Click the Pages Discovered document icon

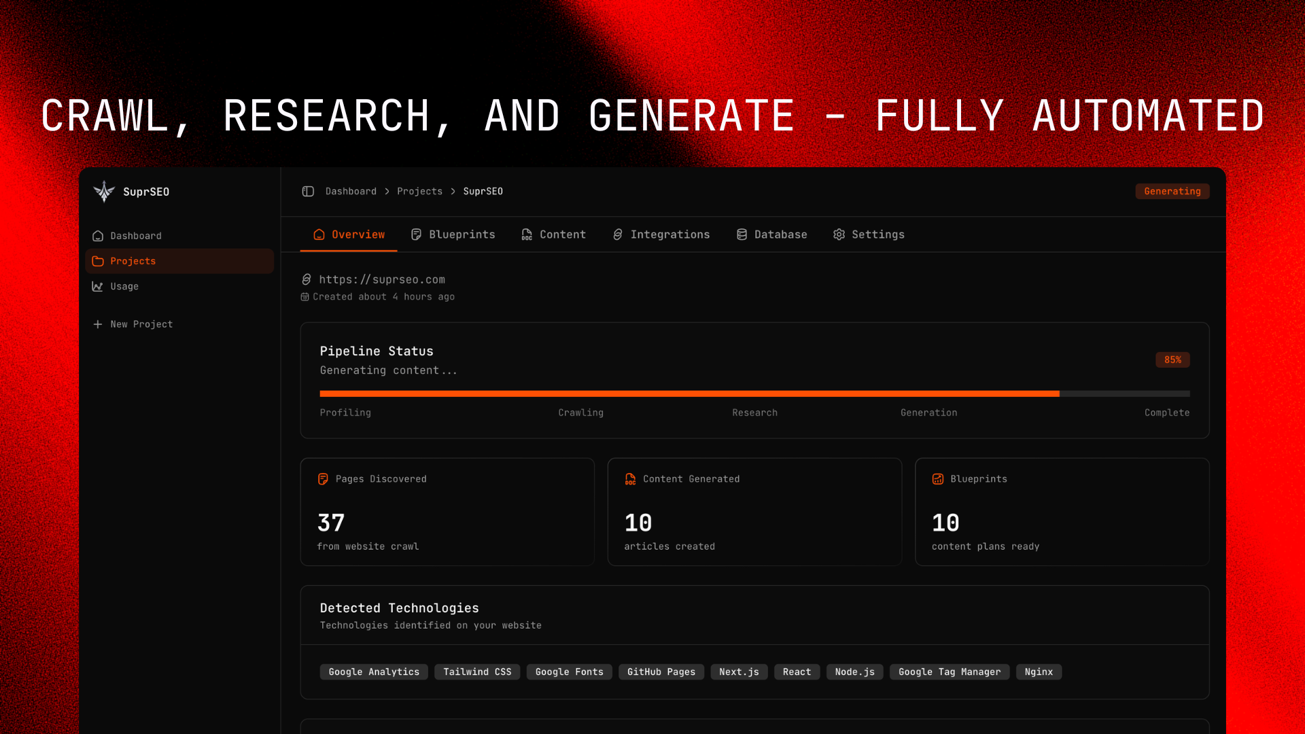pos(323,478)
